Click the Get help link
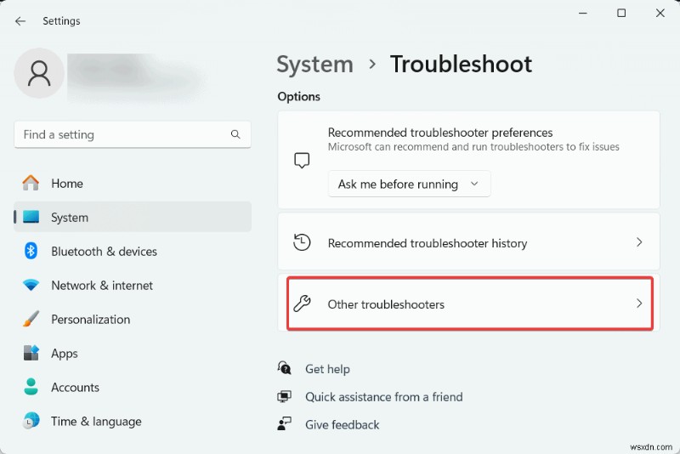Viewport: 680px width, 454px height. (x=327, y=369)
